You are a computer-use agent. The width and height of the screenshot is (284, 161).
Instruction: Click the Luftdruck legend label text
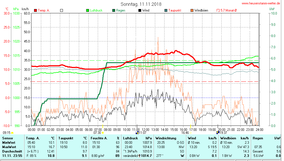pos(96,10)
